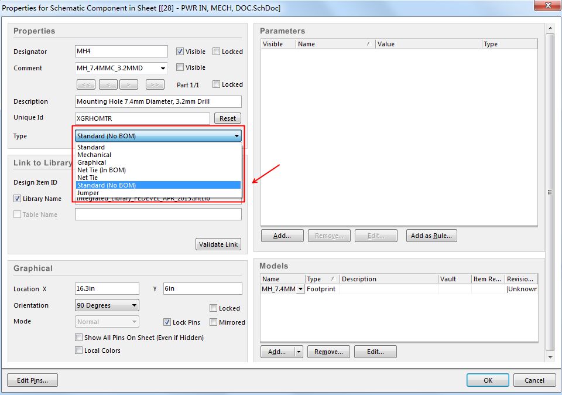
Task: Uncheck Library Name checkbox
Action: 17,198
